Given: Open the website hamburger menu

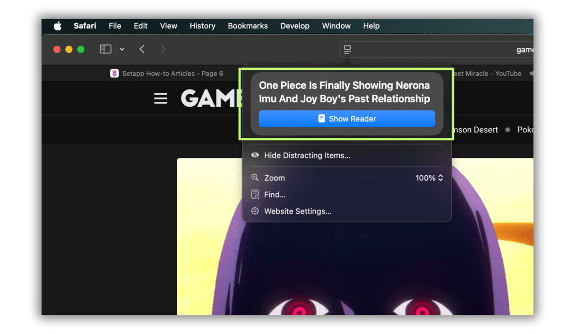Looking at the screenshot, I should click(x=161, y=99).
